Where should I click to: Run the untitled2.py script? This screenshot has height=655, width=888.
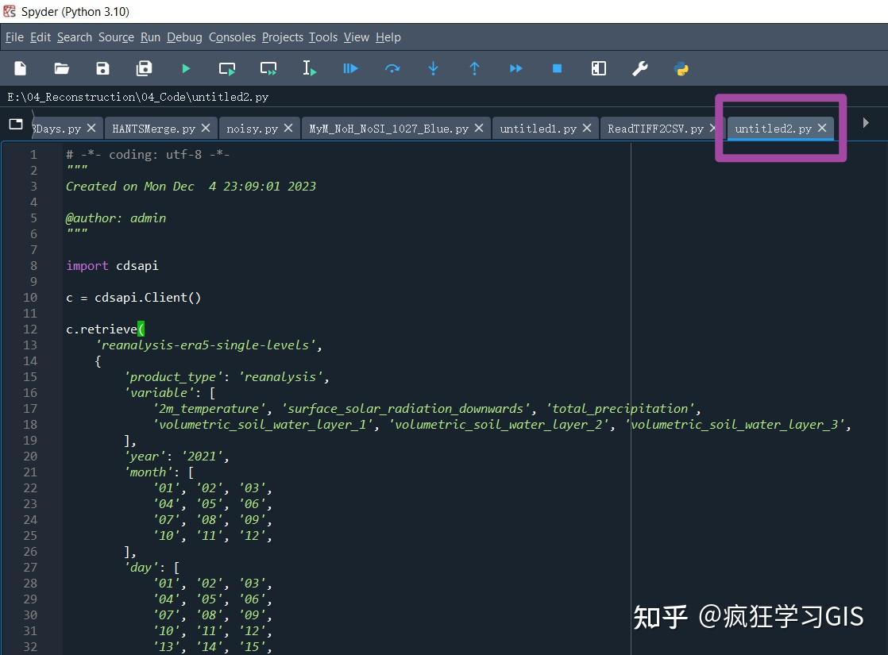click(x=185, y=68)
